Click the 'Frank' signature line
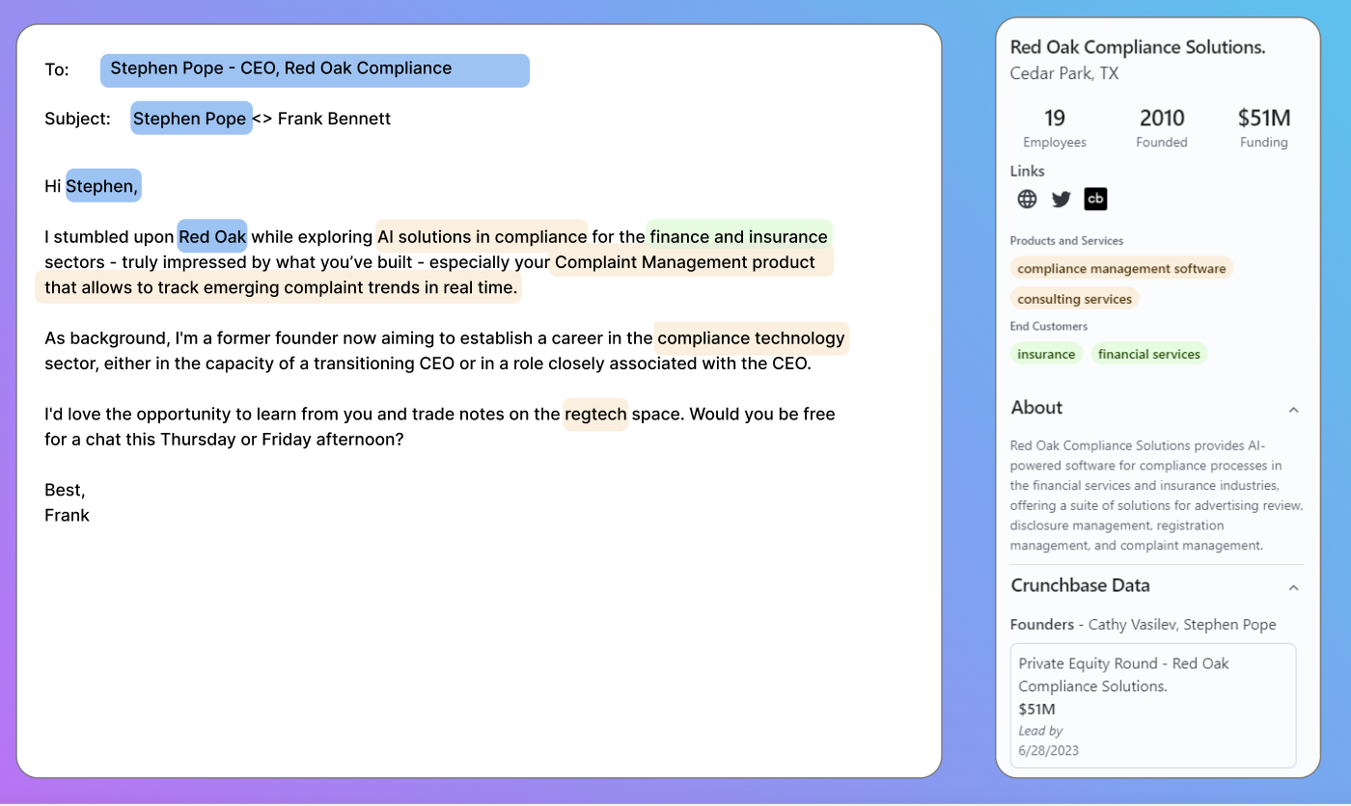Screen dimensions: 1351x806 pyautogui.click(x=67, y=515)
